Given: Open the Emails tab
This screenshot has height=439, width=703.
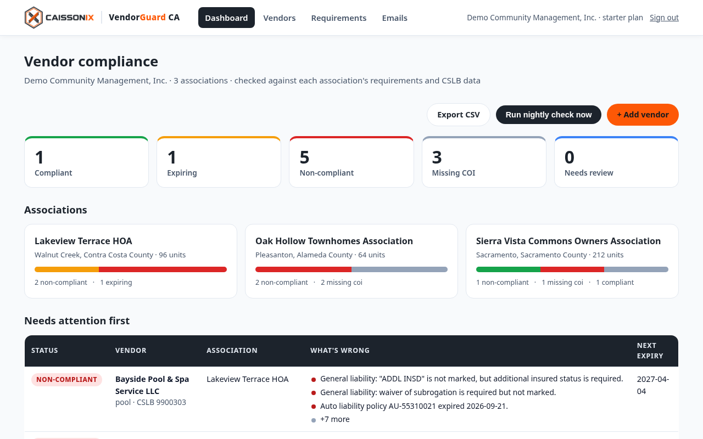Looking at the screenshot, I should coord(395,18).
